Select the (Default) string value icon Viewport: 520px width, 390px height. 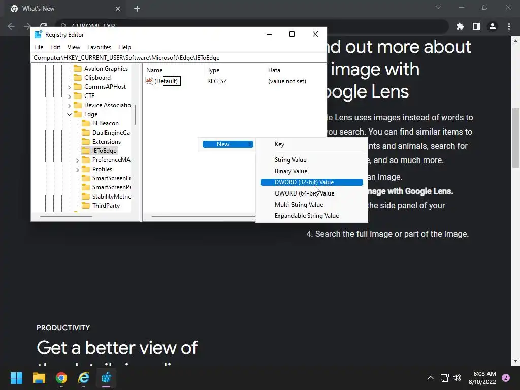click(149, 81)
